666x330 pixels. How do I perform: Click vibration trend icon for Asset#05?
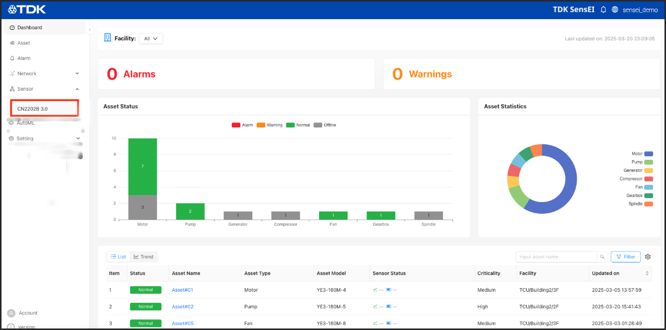click(375, 323)
